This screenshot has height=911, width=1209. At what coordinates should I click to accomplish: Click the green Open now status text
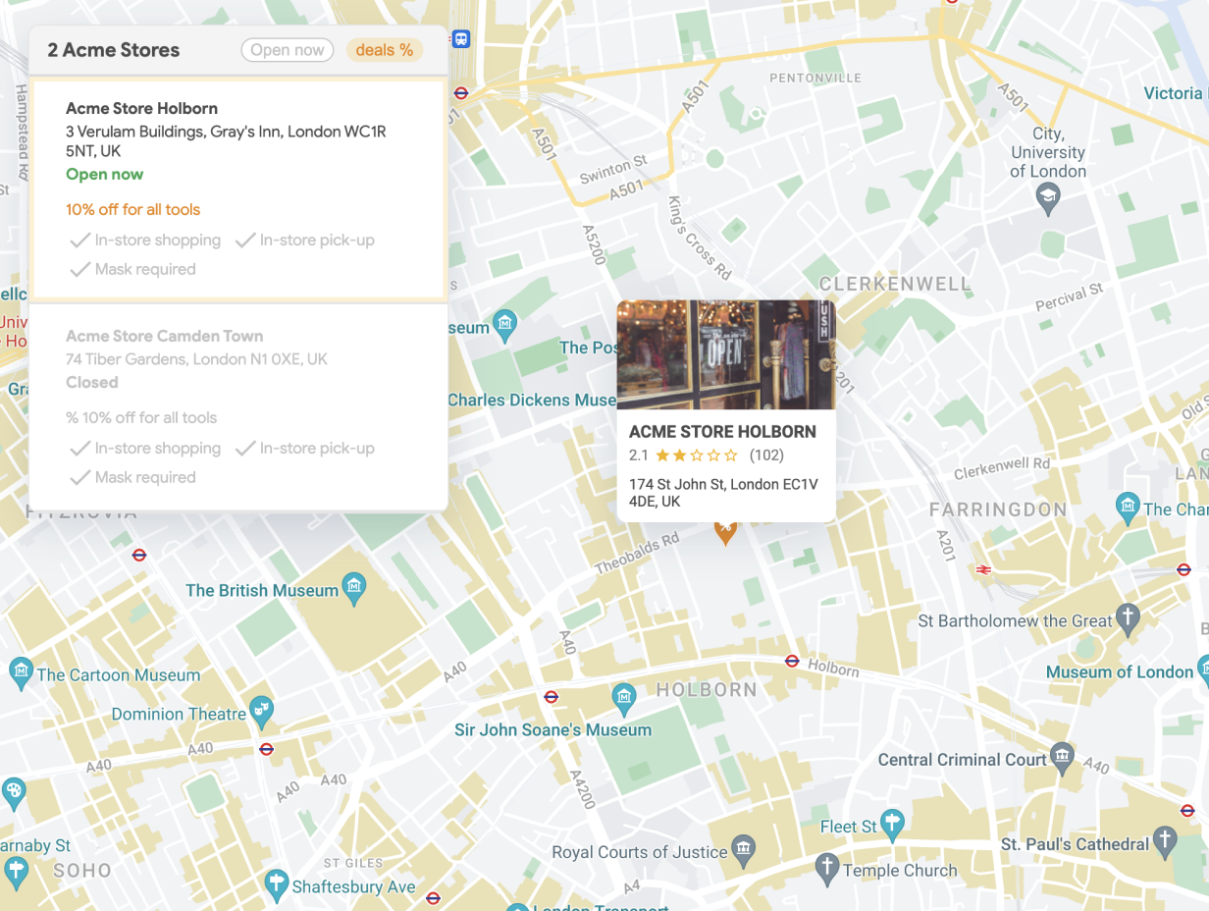pos(104,175)
